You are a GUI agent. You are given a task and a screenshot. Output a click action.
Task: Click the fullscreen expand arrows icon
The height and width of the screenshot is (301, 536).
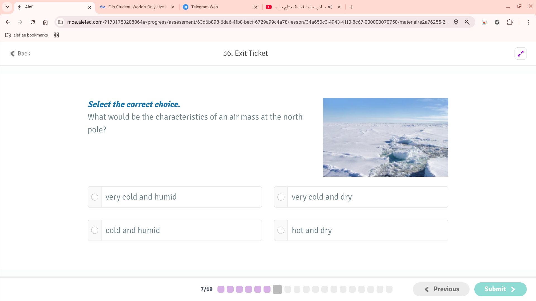520,54
